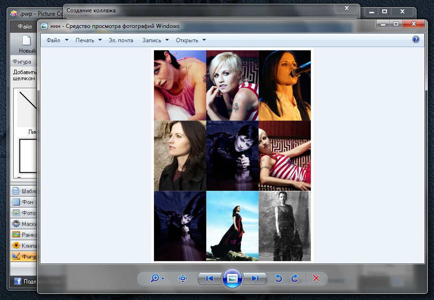
Task: Select the Шаблон panel icon in Picture Collage sidebar
Action: [16, 191]
